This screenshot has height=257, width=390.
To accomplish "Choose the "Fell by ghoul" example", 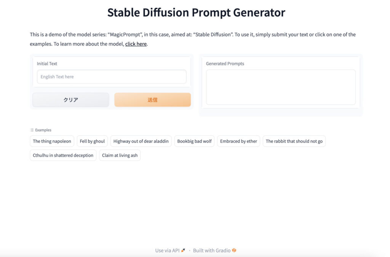I will (92, 141).
